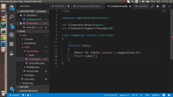Change encoding via UTF-8 status item
Screen dimensions: 173x97
coord(134,95)
